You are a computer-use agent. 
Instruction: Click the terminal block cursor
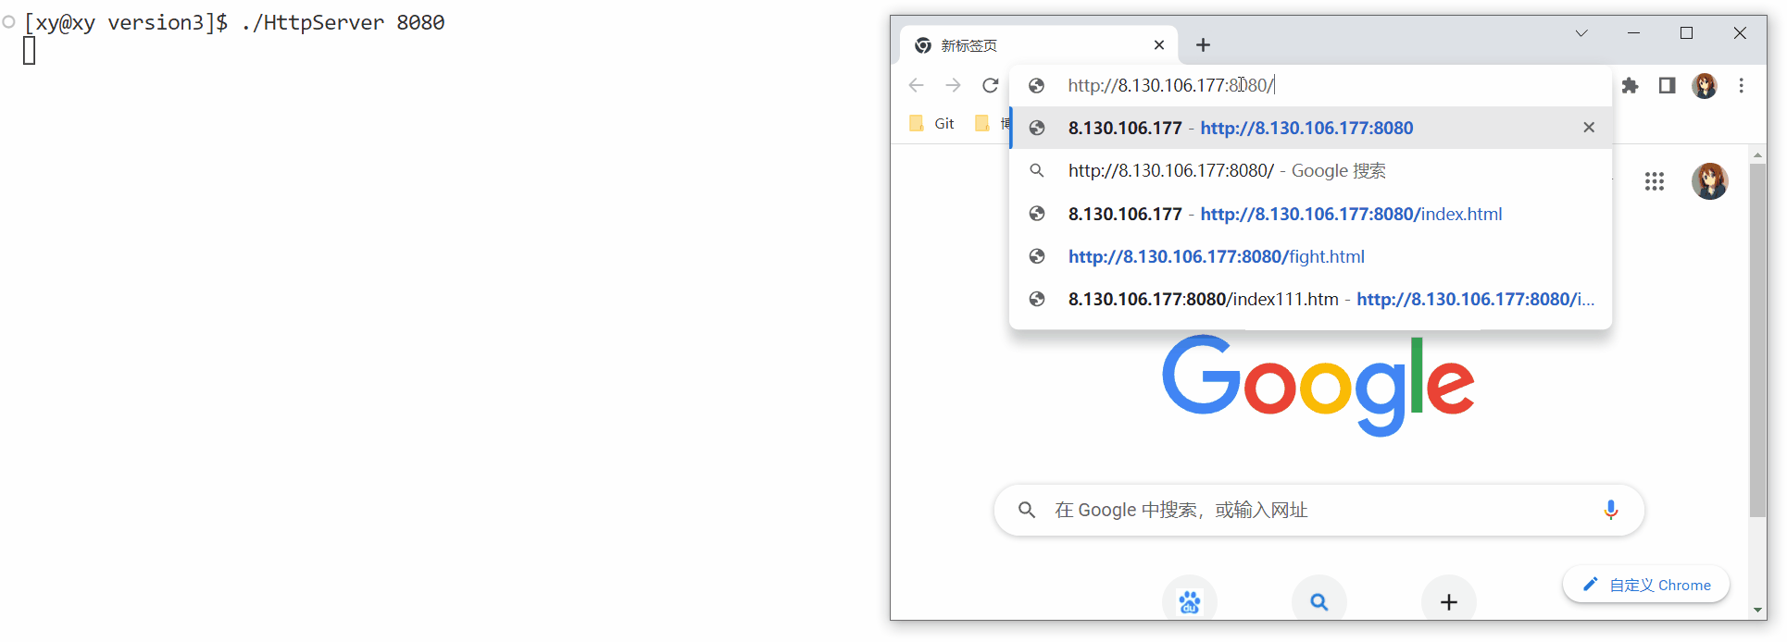click(30, 51)
